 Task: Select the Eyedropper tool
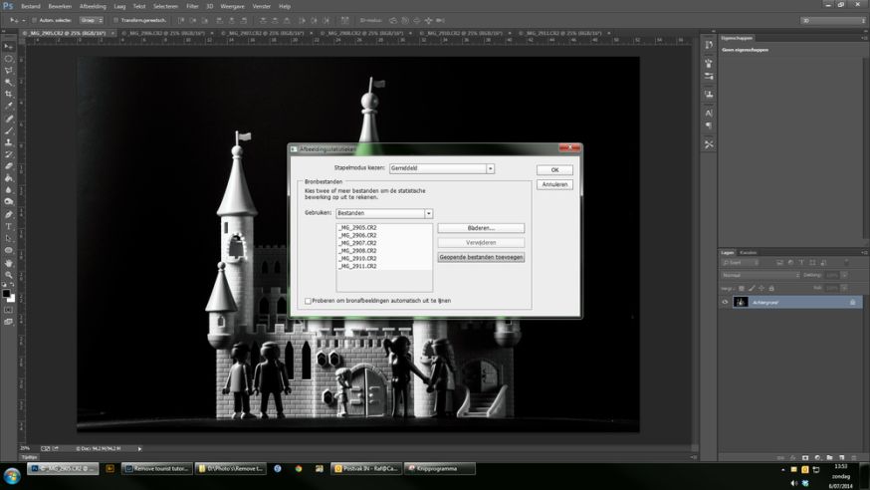pos(9,107)
